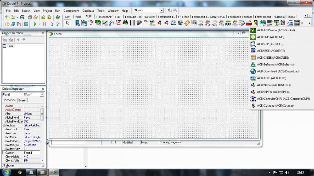Switch to the Code tab of the editor
Viewport: 314px width, 176px height.
164,142
